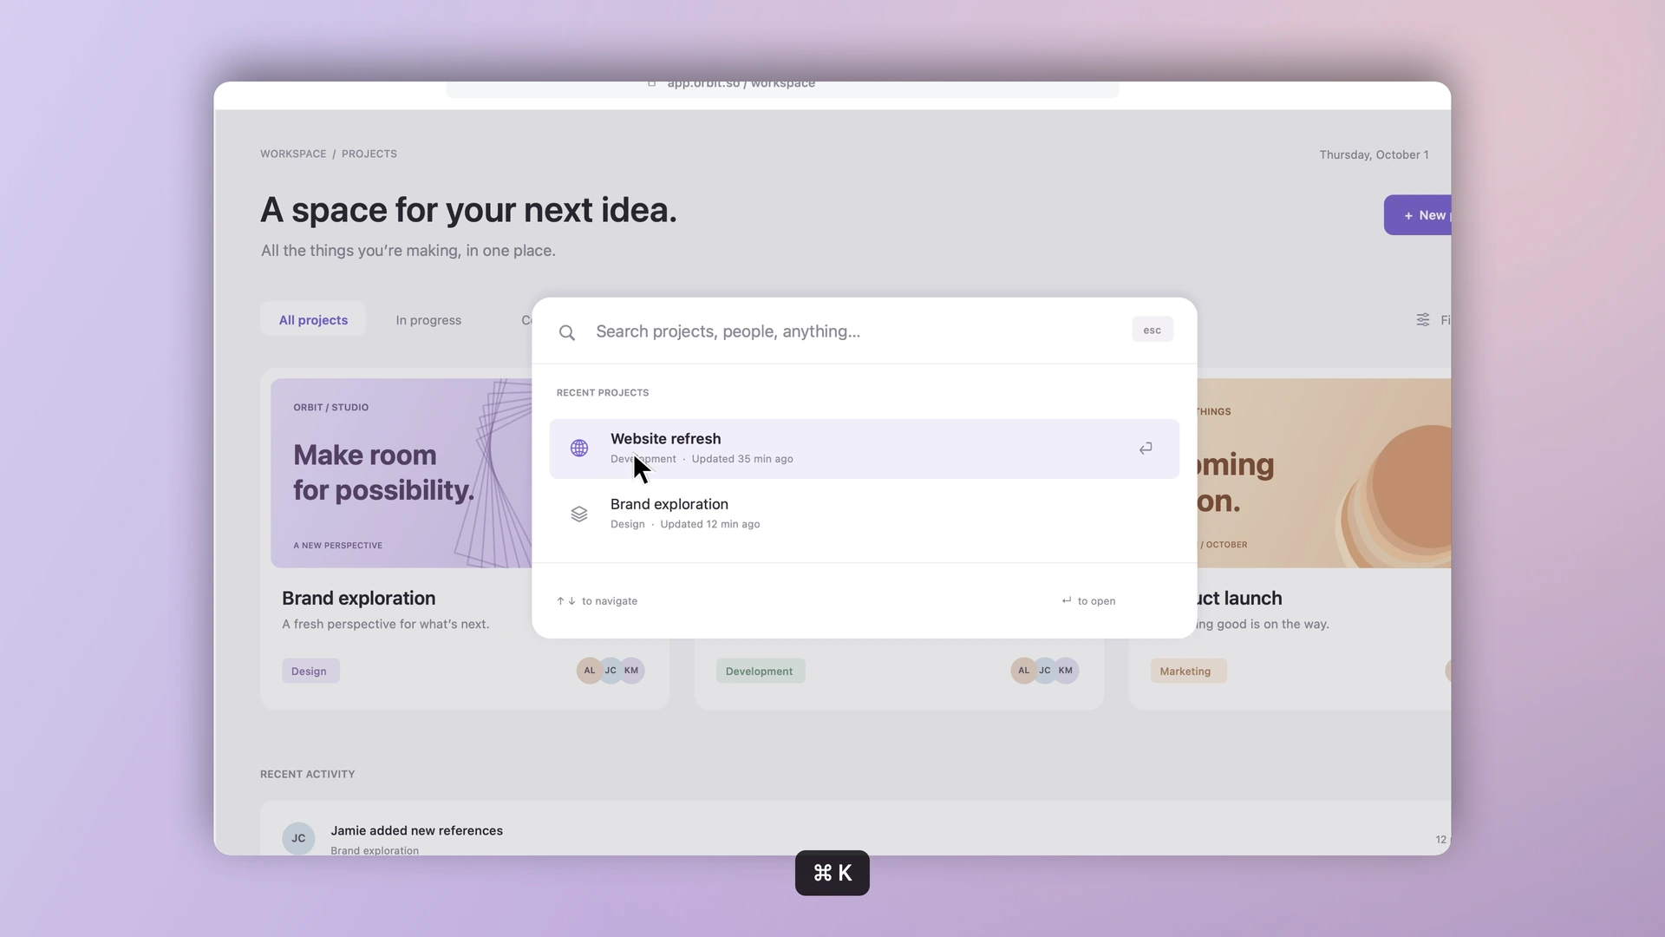Click the globe icon for Website refresh
The width and height of the screenshot is (1665, 937).
[579, 449]
